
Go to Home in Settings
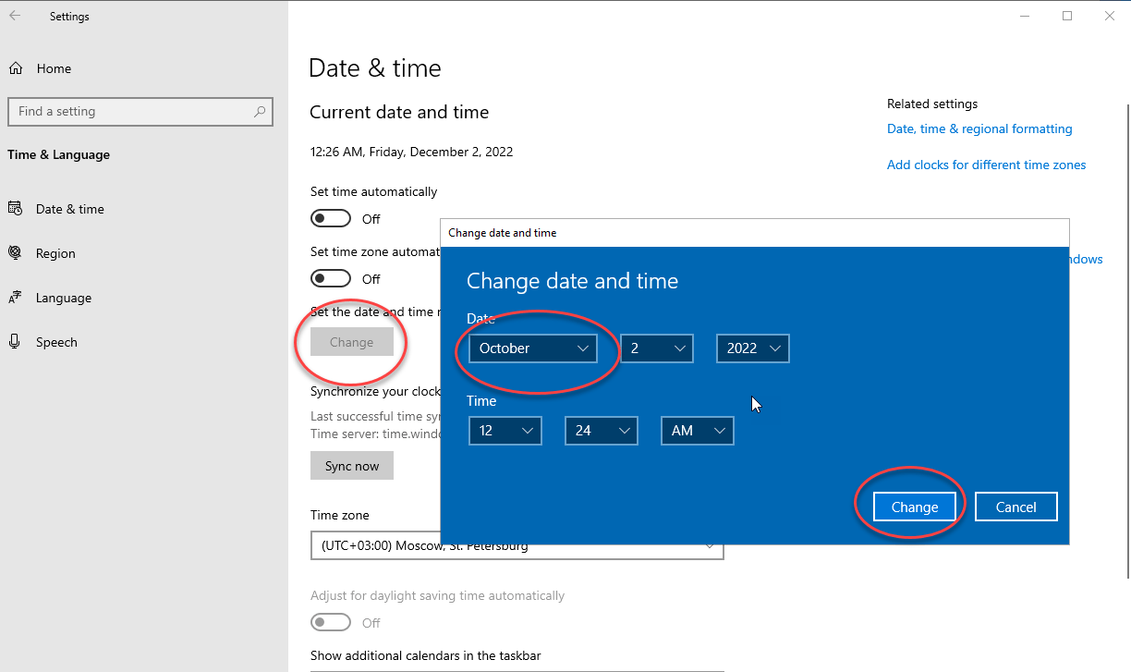[54, 68]
